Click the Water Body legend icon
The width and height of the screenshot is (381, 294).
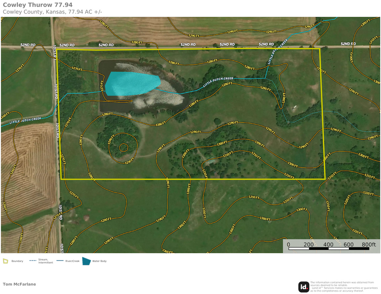(86, 261)
